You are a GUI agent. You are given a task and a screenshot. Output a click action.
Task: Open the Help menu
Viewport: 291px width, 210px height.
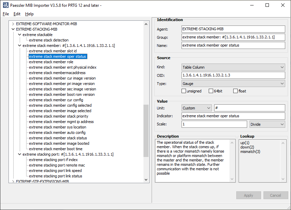(29, 14)
